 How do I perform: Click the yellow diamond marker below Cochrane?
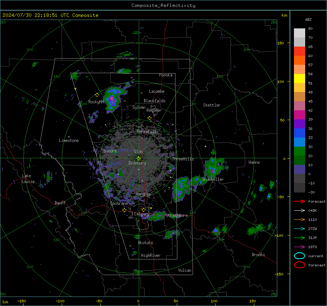[124, 210]
